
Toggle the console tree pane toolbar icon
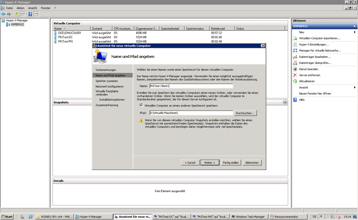point(23,14)
